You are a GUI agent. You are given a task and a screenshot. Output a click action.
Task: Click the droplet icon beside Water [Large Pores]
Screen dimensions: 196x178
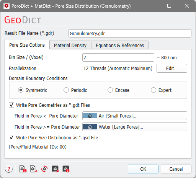90,127
